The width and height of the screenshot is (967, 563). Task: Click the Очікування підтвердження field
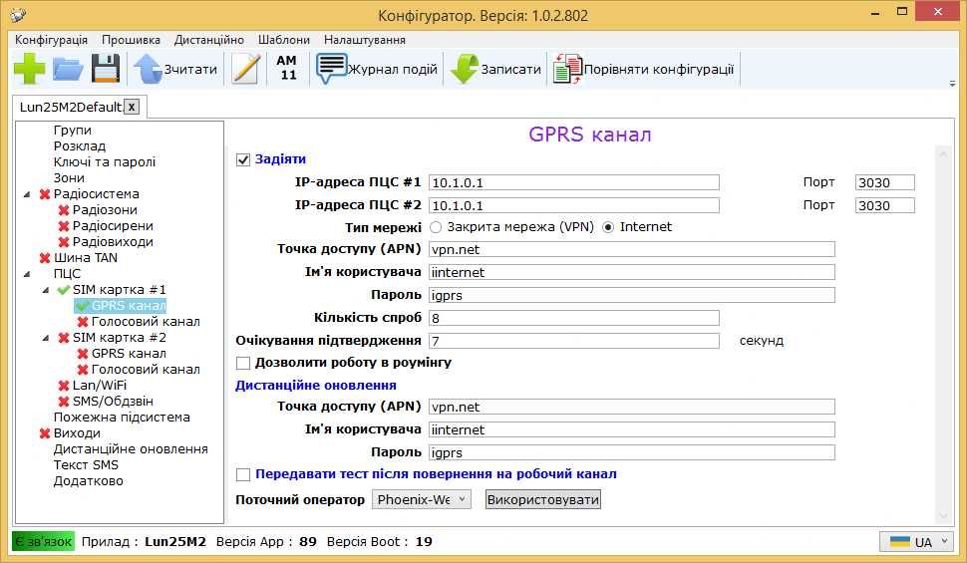tap(573, 341)
